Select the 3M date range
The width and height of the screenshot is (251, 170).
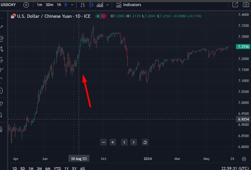[x=39, y=168]
